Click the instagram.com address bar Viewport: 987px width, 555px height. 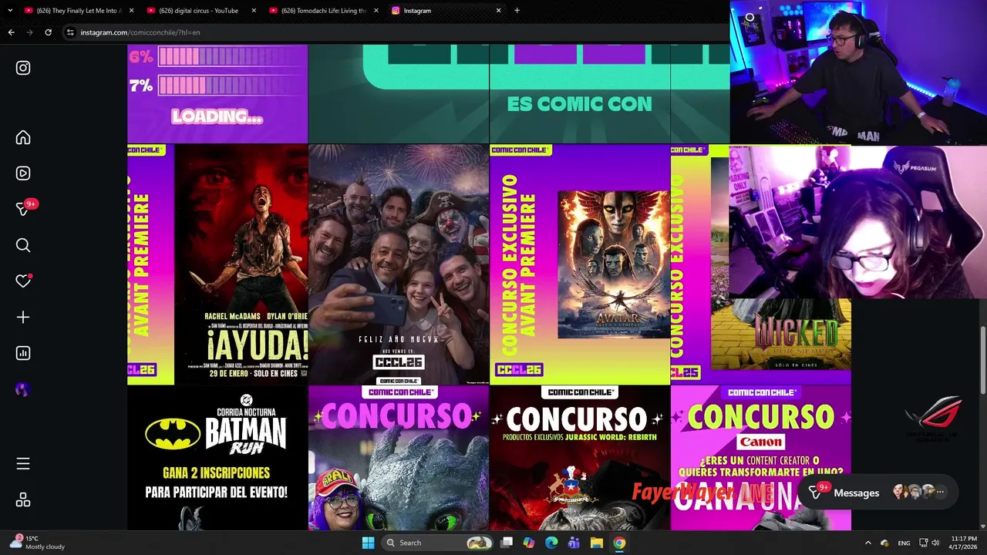(x=393, y=32)
